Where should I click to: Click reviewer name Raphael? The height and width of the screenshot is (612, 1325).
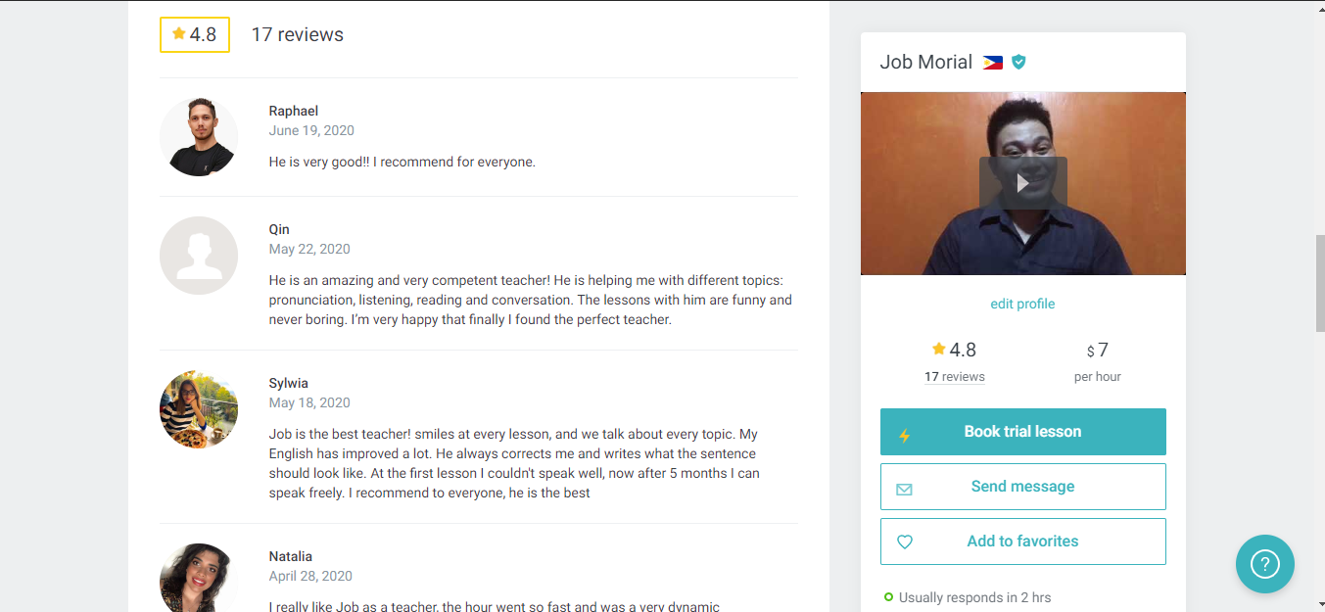click(x=294, y=111)
